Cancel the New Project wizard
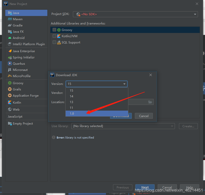The height and width of the screenshot is (195, 205). pos(167,187)
